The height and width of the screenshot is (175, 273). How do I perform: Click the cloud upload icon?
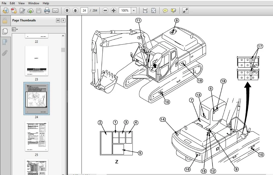(x=30, y=11)
